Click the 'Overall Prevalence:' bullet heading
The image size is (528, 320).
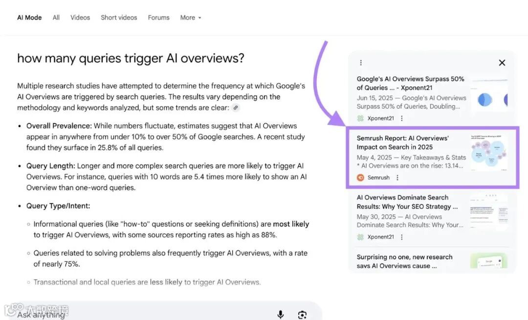tap(59, 126)
